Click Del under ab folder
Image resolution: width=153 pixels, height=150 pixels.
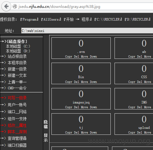[x=139, y=57]
